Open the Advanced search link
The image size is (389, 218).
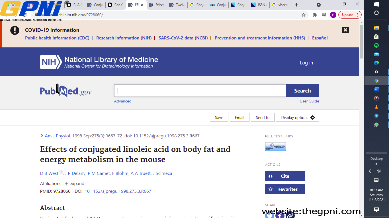(x=123, y=101)
